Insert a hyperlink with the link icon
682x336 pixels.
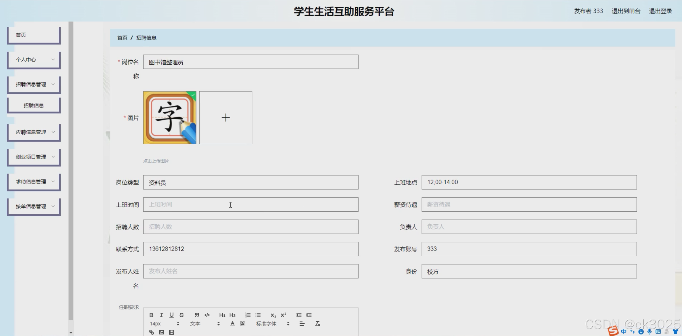[152, 332]
